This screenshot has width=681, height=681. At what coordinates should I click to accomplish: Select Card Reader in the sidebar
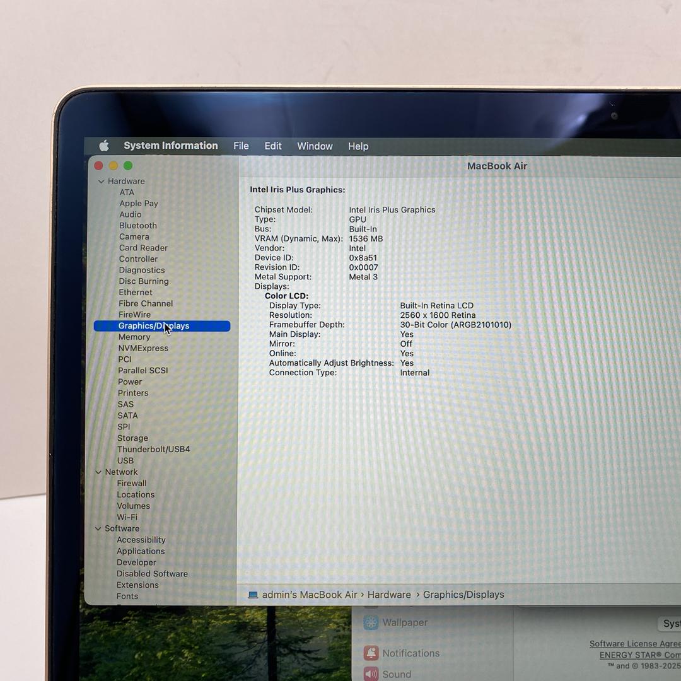[x=143, y=248]
